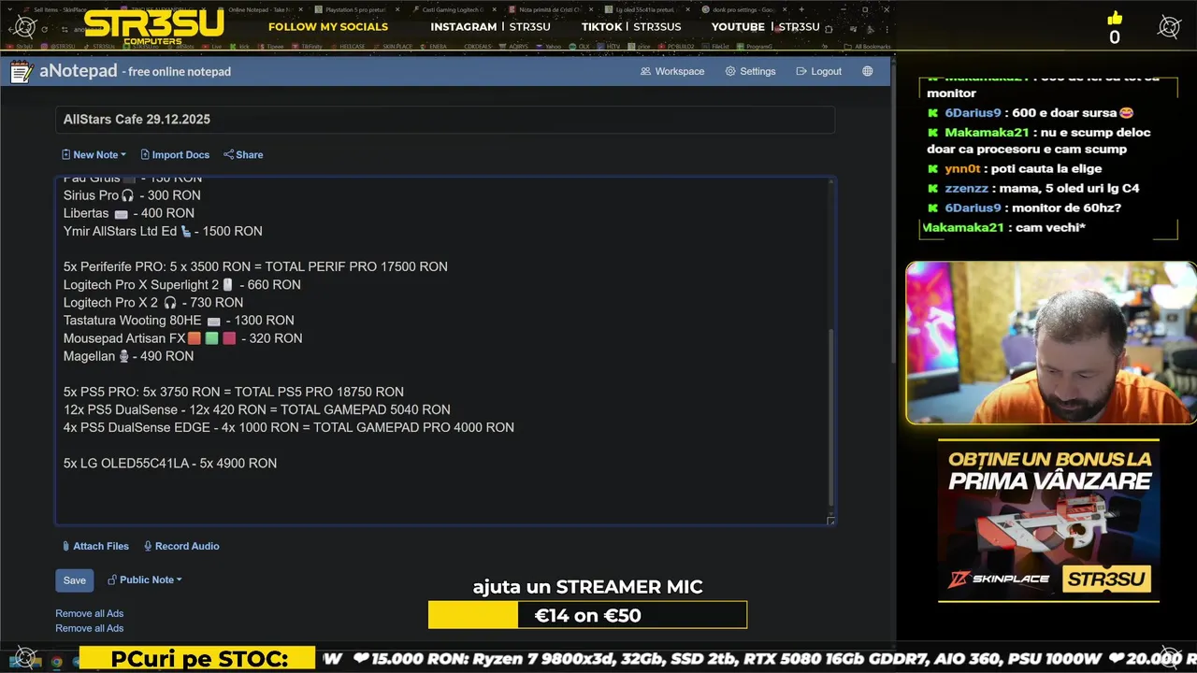Click the red square emoji after Artisan FX
1197x673 pixels.
[229, 339]
